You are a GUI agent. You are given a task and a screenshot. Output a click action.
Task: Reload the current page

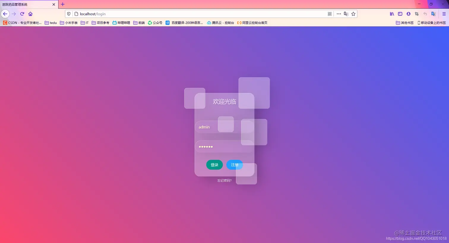pos(22,14)
